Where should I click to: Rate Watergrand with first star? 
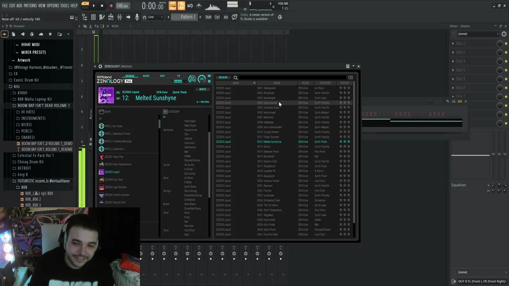click(x=341, y=88)
